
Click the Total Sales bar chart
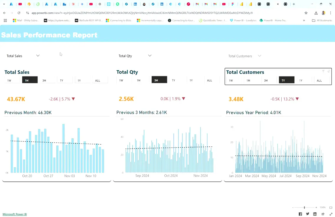pos(57,148)
